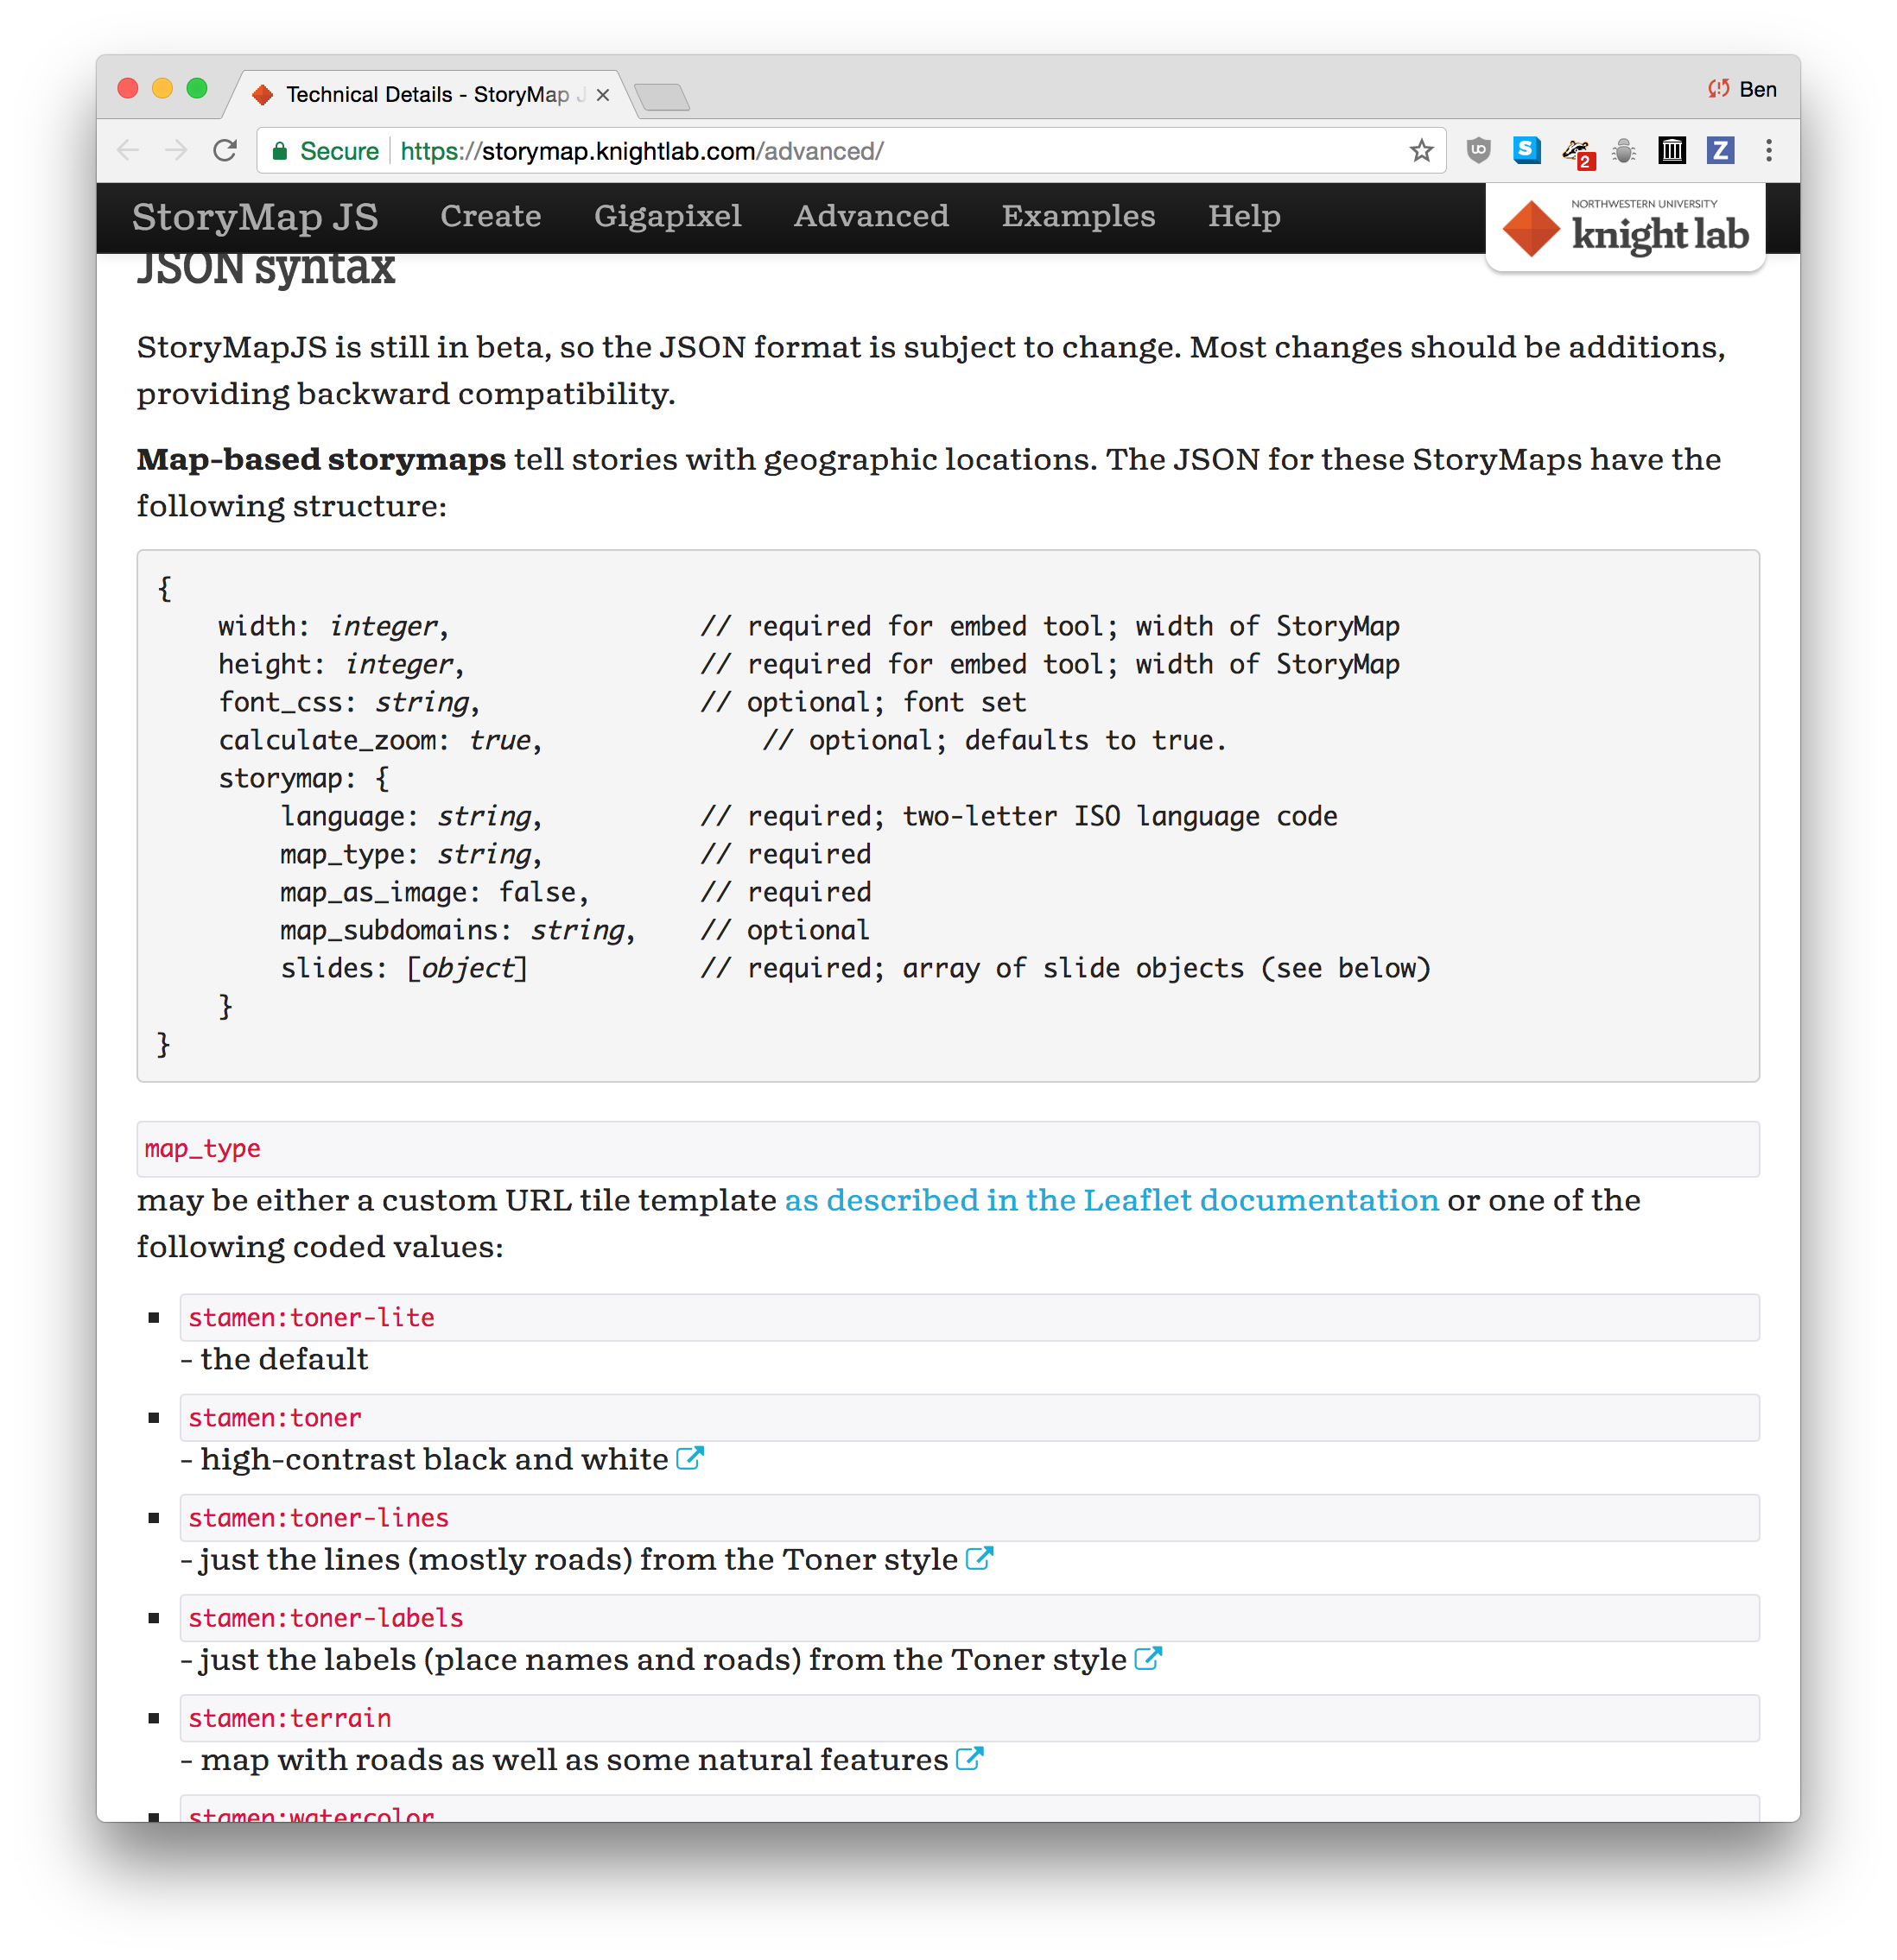Viewport: 1897px width, 1960px height.
Task: Click the bug-shaped extension icon
Action: tap(1623, 150)
